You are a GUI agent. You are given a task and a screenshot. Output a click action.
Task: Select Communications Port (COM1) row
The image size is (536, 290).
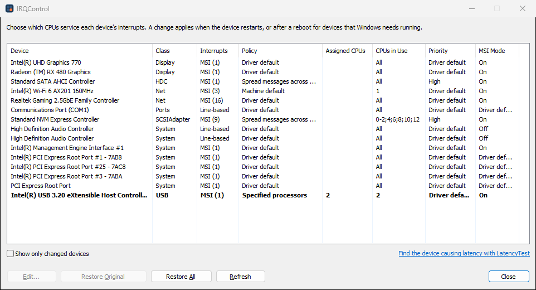pyautogui.click(x=263, y=110)
